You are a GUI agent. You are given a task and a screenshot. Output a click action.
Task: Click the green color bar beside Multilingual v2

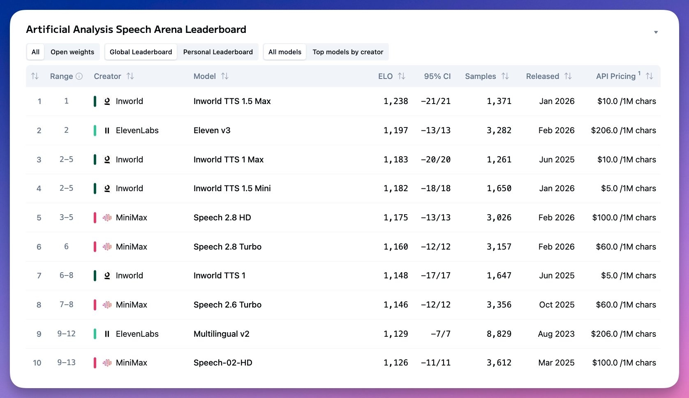95,334
